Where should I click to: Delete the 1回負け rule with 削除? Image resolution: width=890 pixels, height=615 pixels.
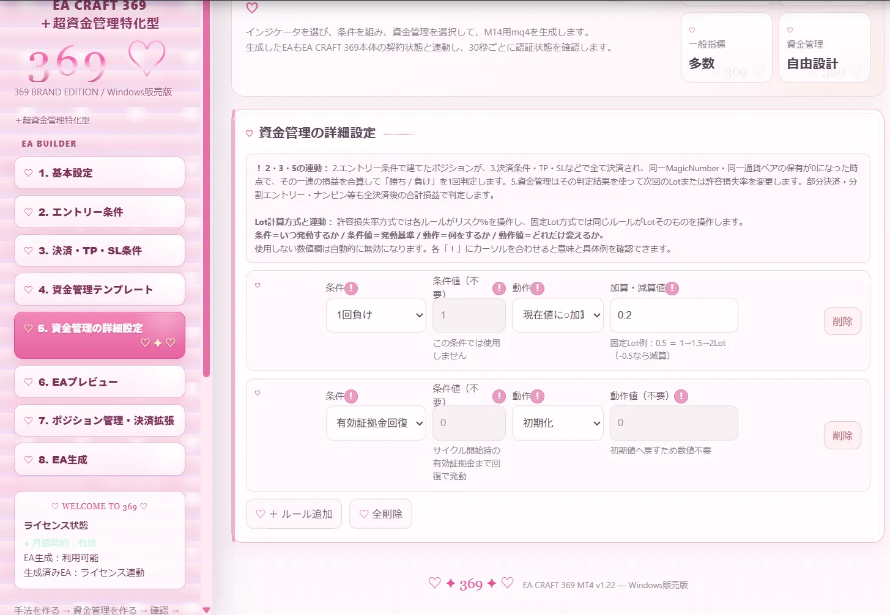[842, 322]
